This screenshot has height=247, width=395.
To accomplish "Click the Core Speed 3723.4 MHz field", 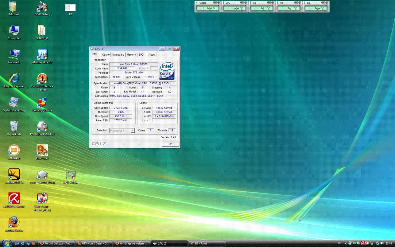I will pyautogui.click(x=121, y=108).
